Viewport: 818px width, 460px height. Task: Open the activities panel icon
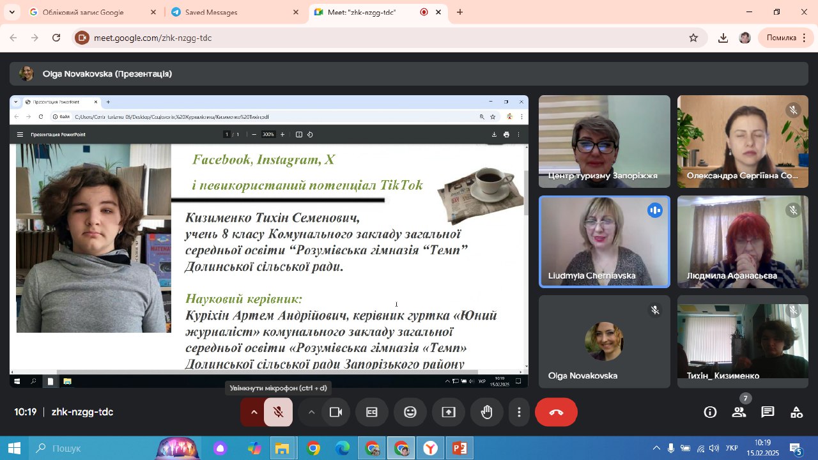click(x=796, y=412)
